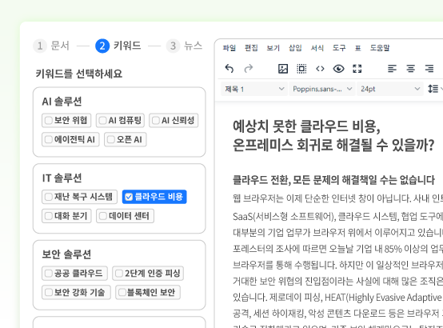This screenshot has width=443, height=328.
Task: Check the 대화 분기 keyword
Action: click(x=66, y=216)
